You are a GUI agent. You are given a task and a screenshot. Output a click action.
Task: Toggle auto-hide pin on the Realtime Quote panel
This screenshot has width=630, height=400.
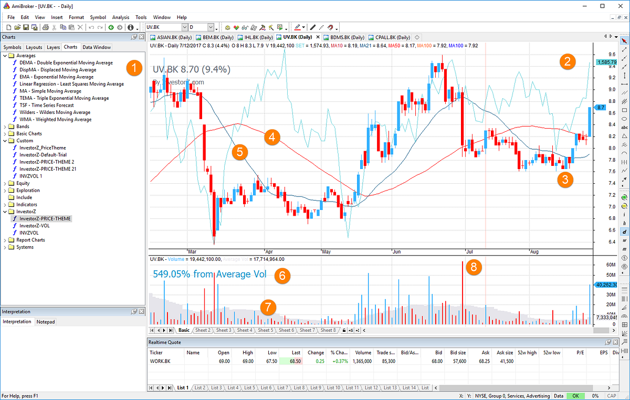click(x=608, y=342)
